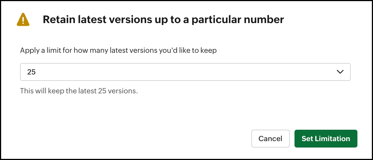
Task: Click the yellow warning triangle icon
Action: pos(23,20)
